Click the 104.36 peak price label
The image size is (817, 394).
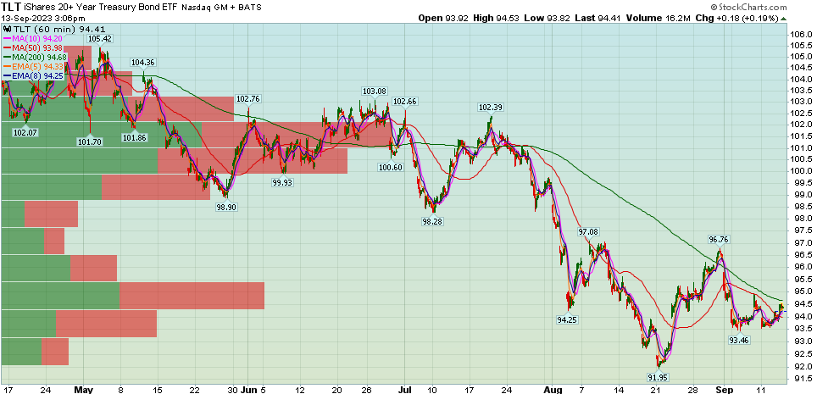click(x=143, y=62)
